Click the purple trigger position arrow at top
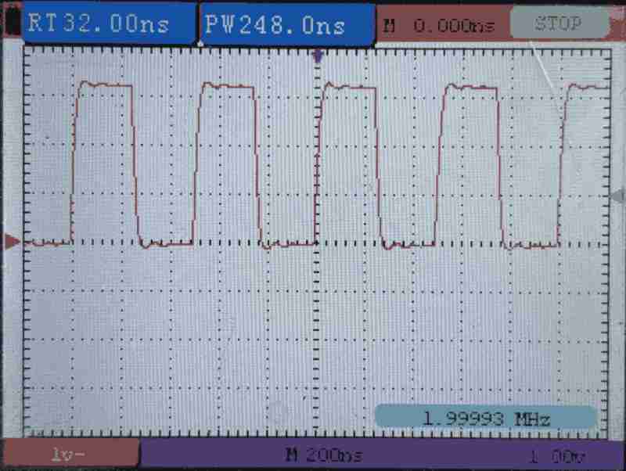 coord(317,56)
